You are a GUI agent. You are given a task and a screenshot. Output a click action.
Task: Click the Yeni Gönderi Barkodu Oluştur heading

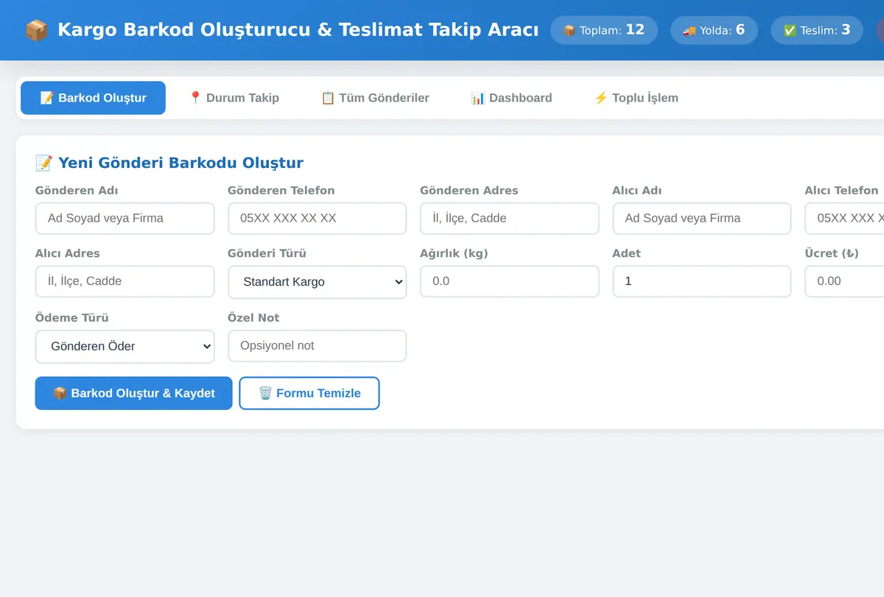pyautogui.click(x=169, y=163)
